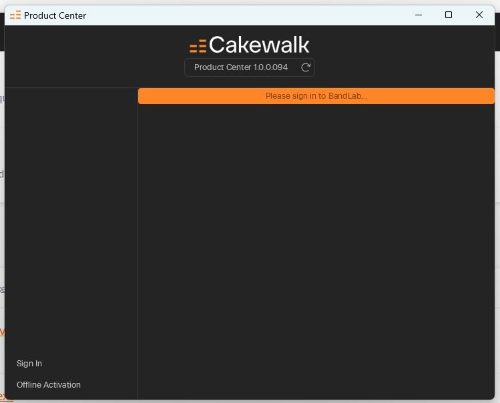Click the orange 'Please sign in to BandLab' banner
This screenshot has width=500, height=403.
[316, 96]
